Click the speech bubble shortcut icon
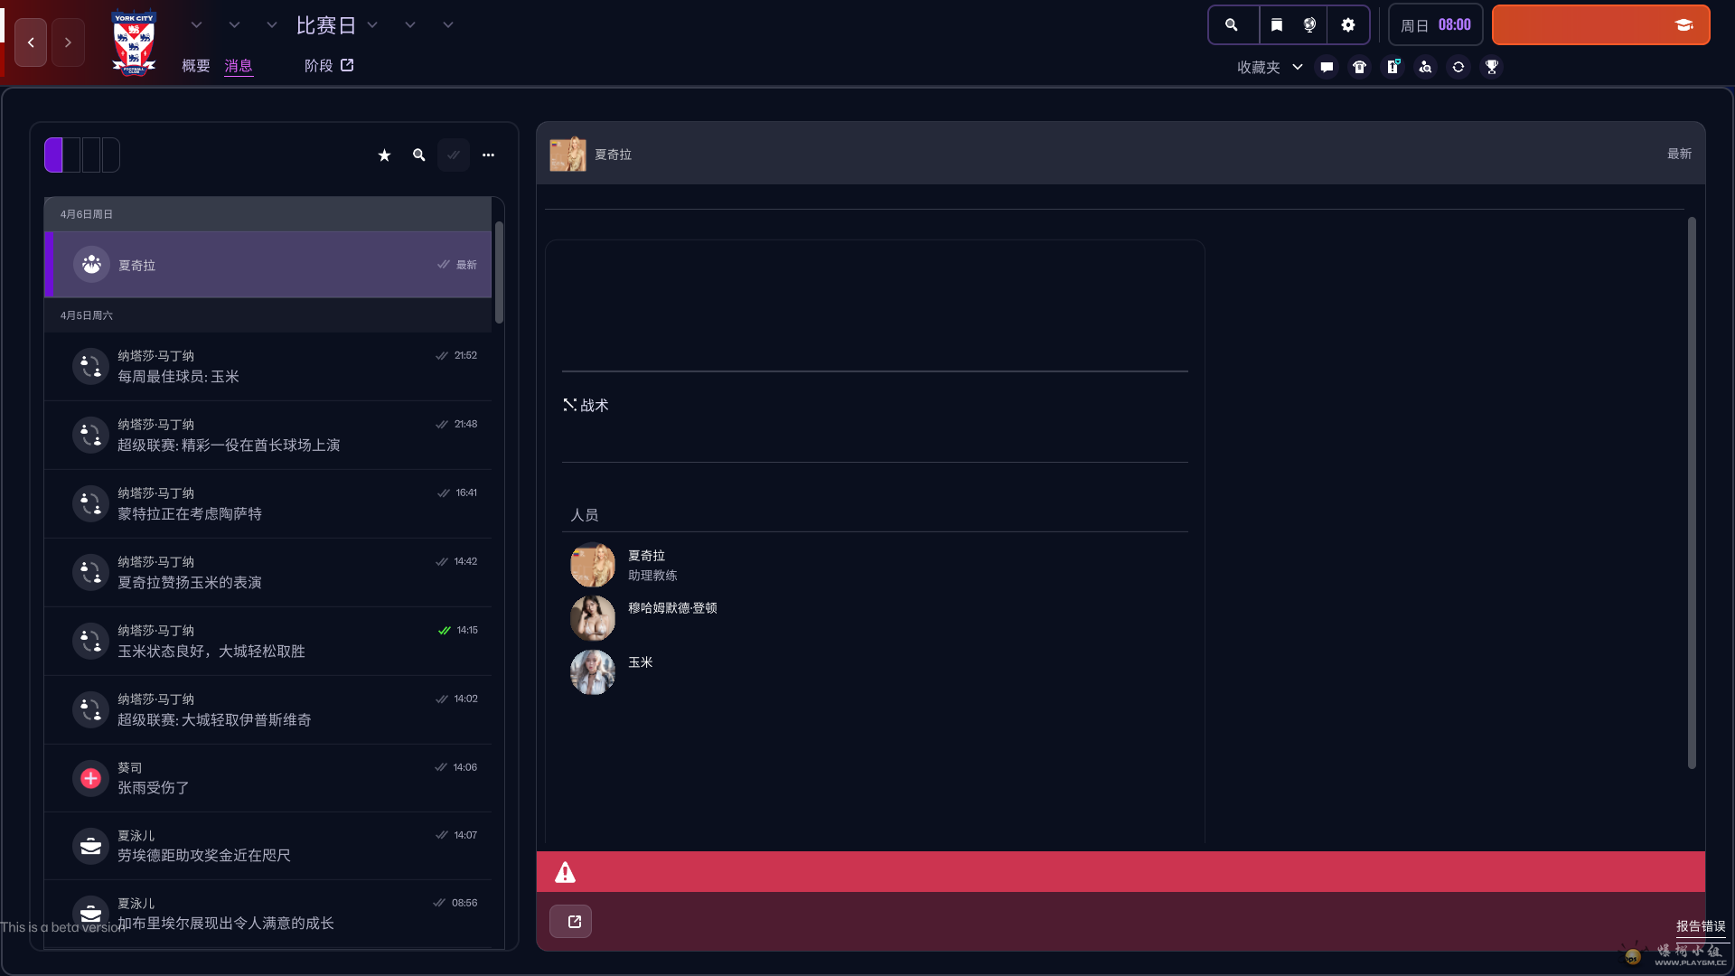Viewport: 1735px width, 976px height. tap(1327, 67)
